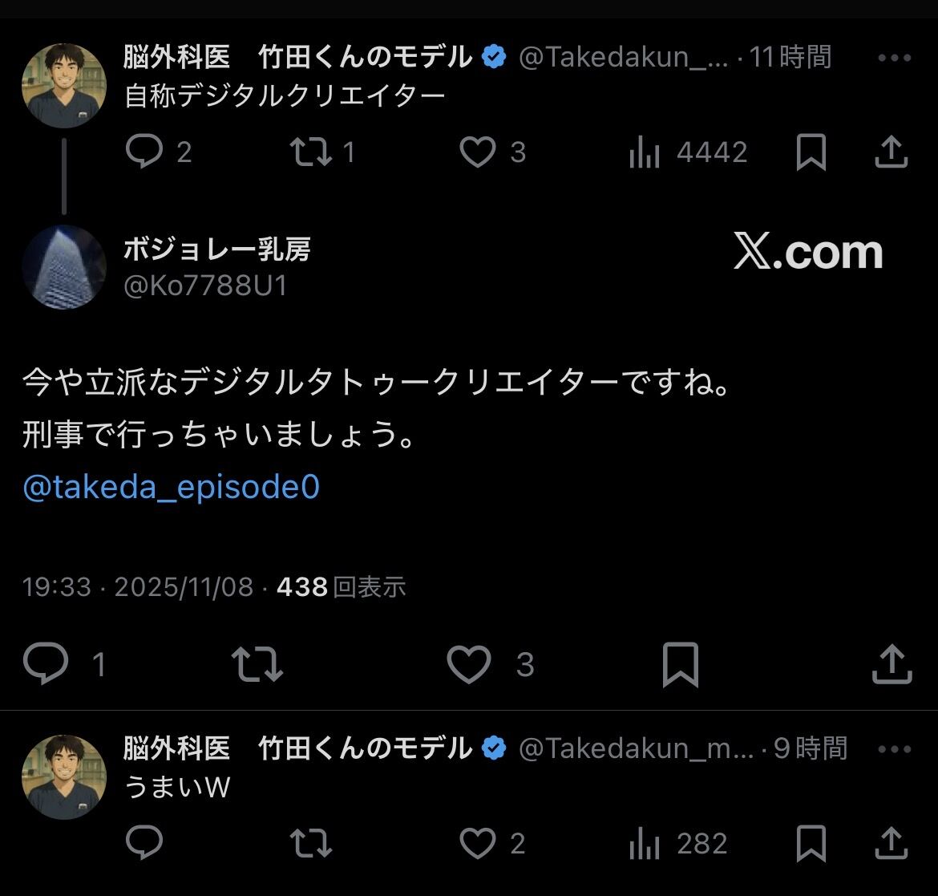Bookmark the main ボジョレー乳房 post
938x896 pixels.
pos(681,664)
